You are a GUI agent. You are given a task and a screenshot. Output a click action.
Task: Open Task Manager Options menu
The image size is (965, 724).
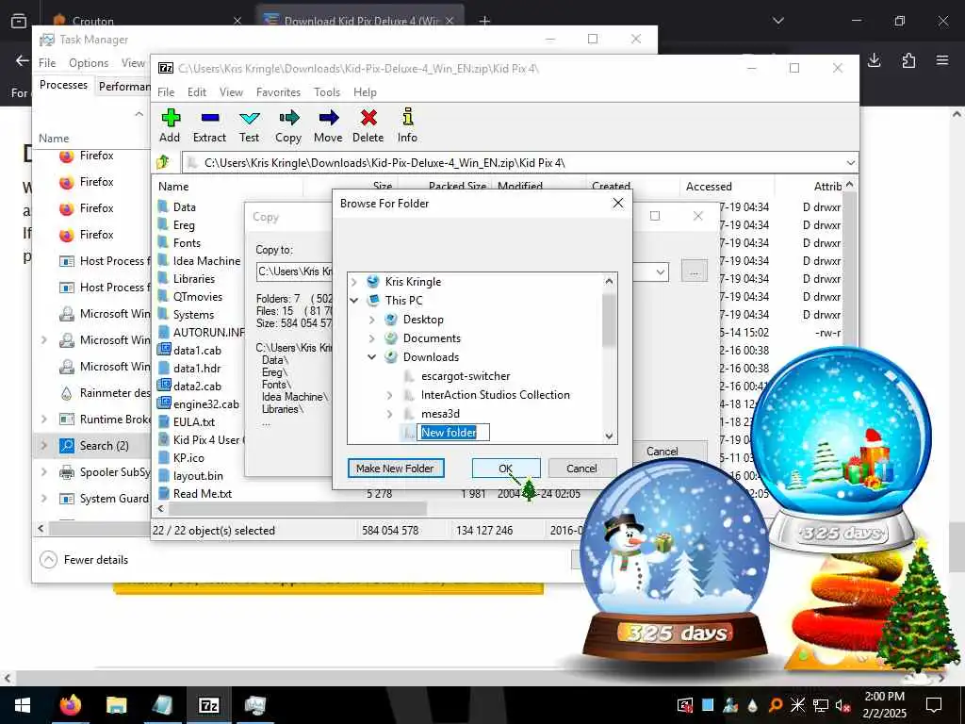(89, 63)
